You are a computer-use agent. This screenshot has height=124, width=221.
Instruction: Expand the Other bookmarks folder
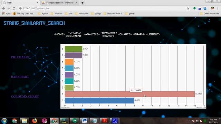tap(210, 13)
